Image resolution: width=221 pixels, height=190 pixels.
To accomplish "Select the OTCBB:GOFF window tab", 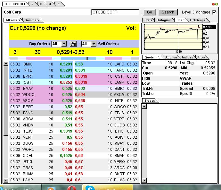I will (15, 4).
